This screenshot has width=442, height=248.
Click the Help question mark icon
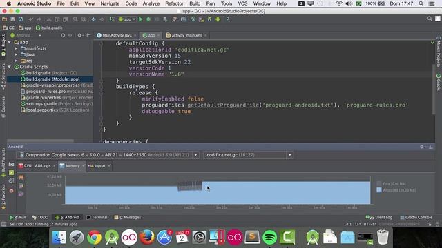coord(228,19)
